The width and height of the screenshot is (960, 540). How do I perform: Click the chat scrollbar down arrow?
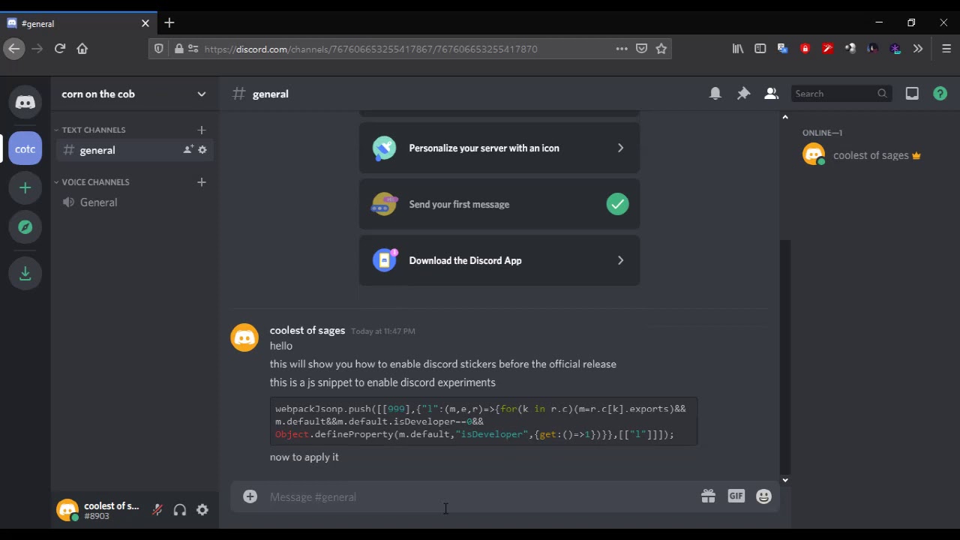(785, 480)
